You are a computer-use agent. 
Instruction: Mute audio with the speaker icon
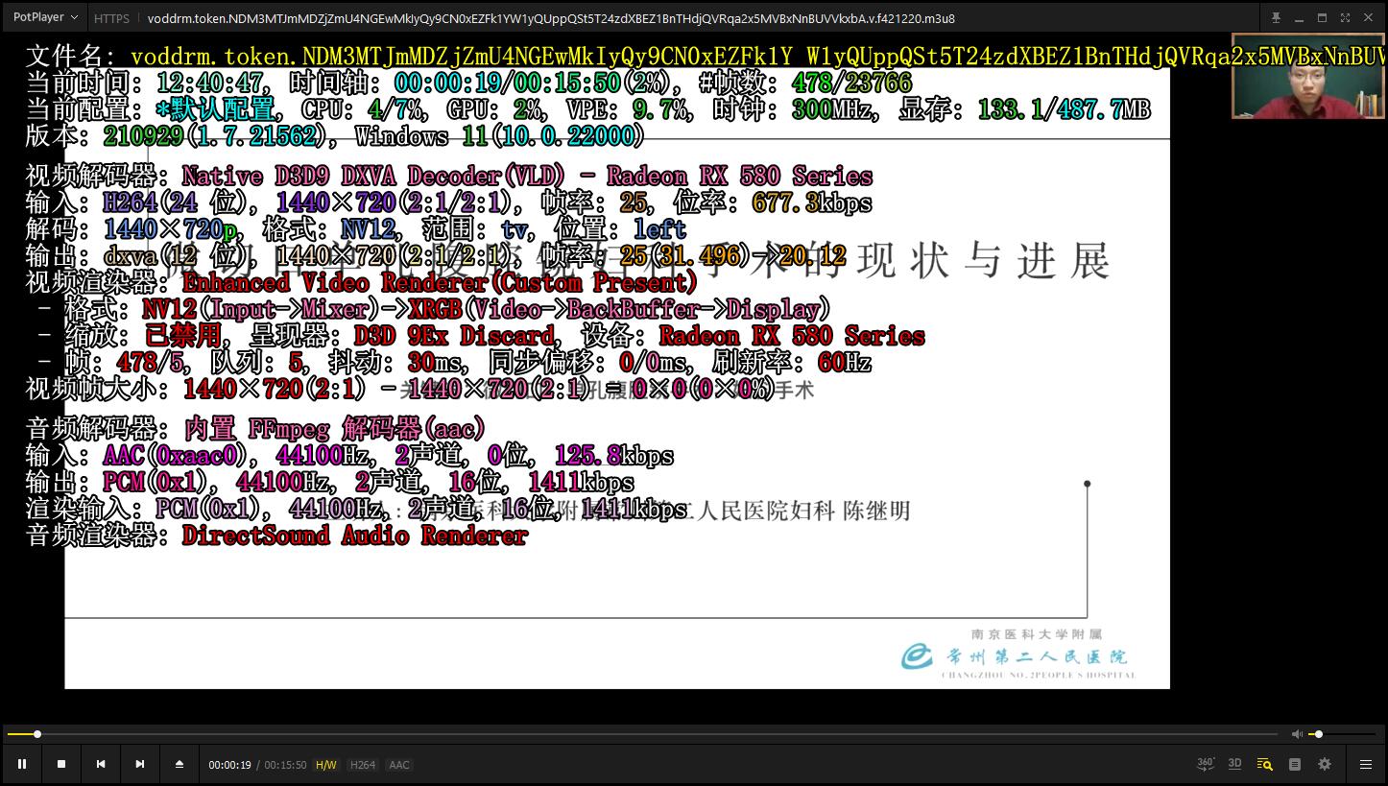tap(1297, 734)
